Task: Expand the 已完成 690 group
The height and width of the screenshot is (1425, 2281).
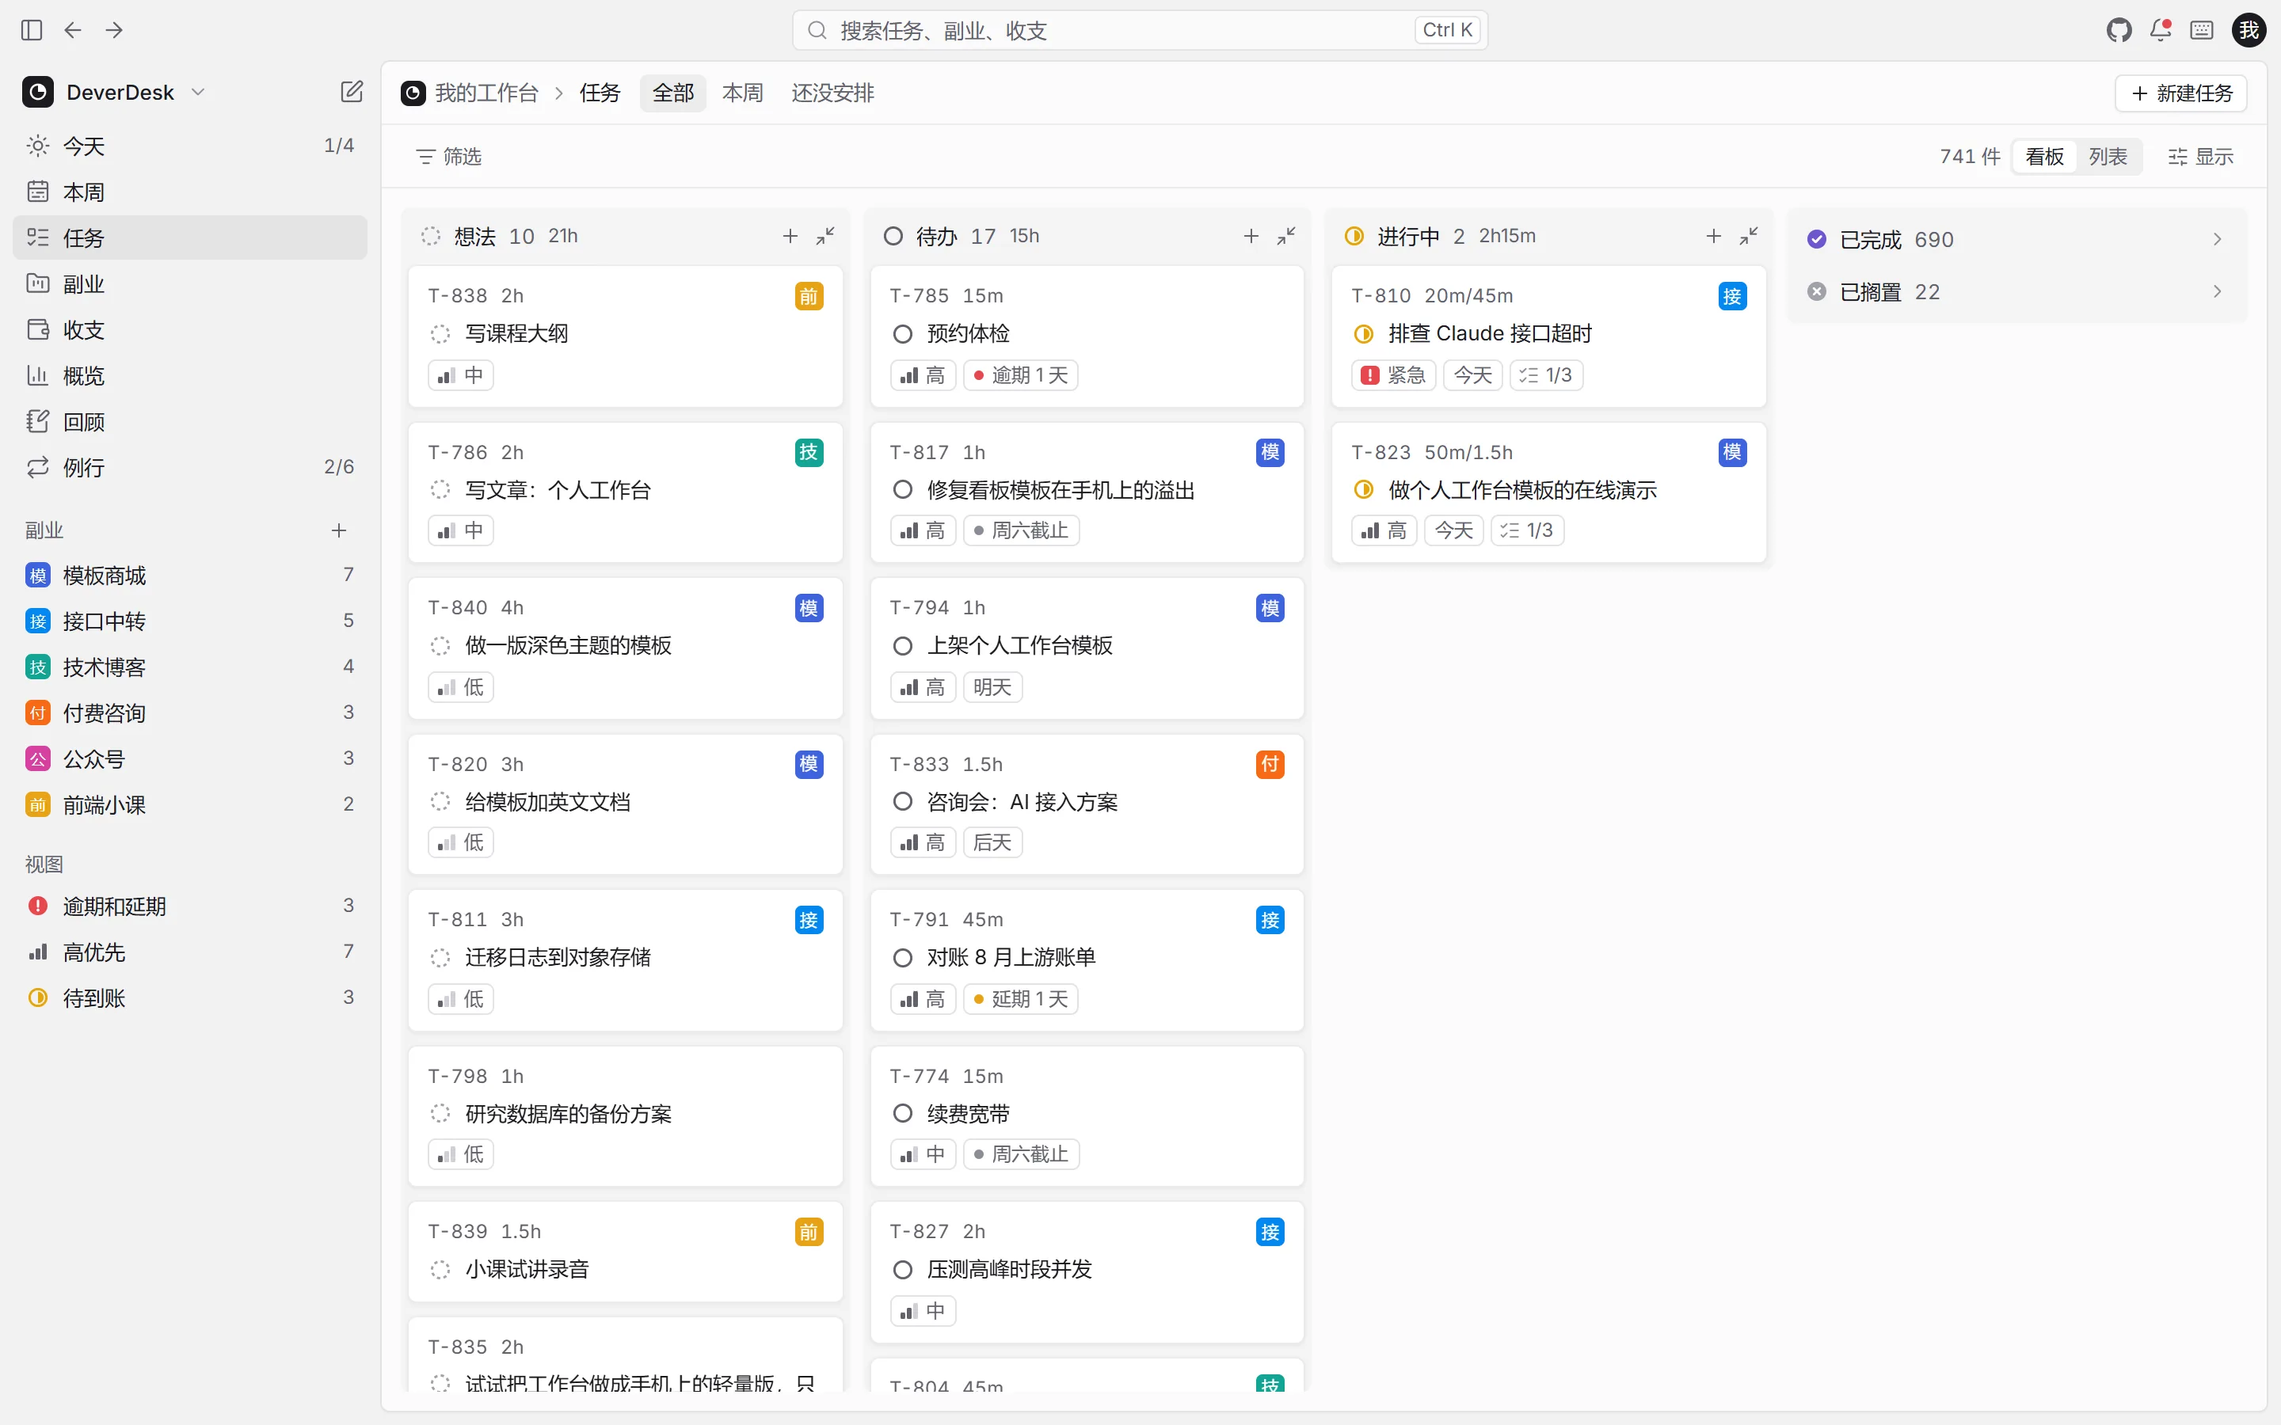Action: coord(2017,239)
